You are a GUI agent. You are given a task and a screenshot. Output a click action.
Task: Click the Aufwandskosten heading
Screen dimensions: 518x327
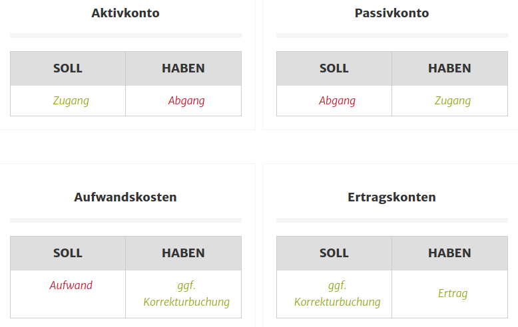tap(126, 197)
